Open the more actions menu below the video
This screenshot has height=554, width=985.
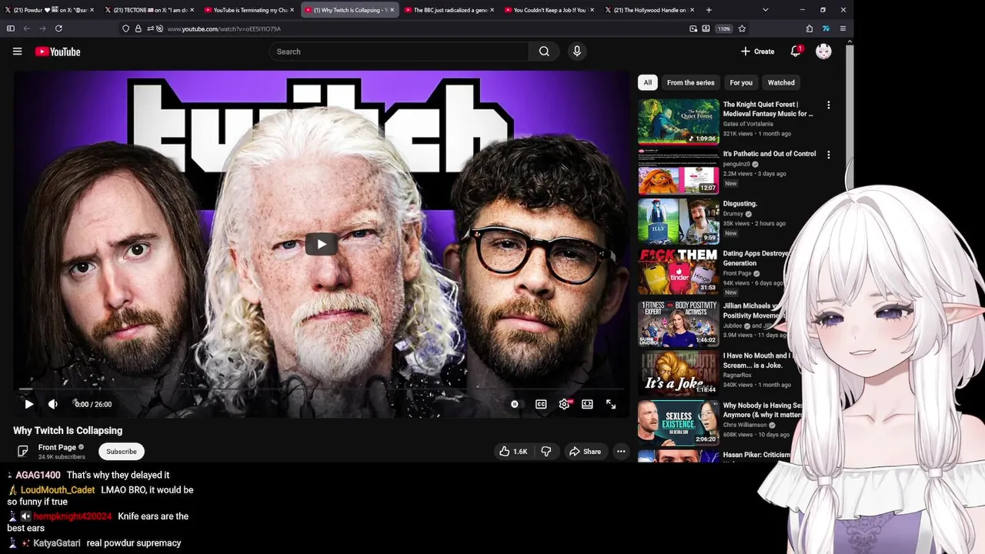click(x=621, y=452)
